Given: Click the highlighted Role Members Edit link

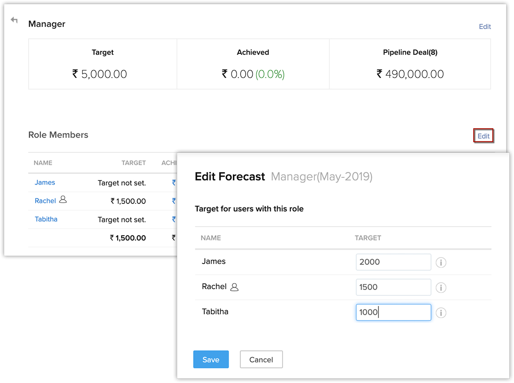Looking at the screenshot, I should [x=483, y=136].
